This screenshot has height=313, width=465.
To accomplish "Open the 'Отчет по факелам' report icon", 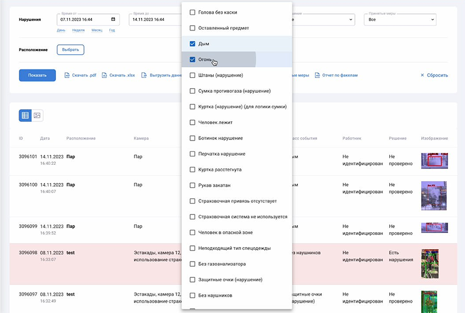I will tap(318, 75).
